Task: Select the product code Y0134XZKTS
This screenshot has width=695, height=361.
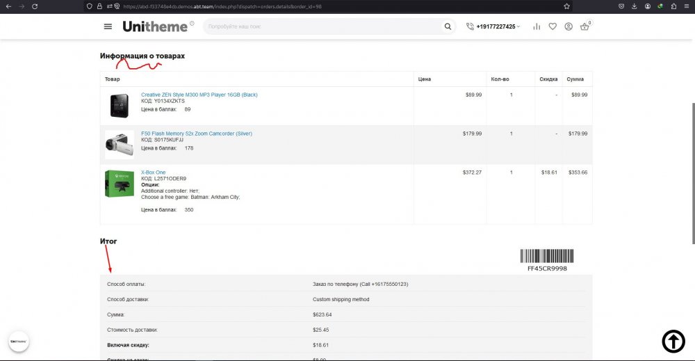Action: pos(170,101)
